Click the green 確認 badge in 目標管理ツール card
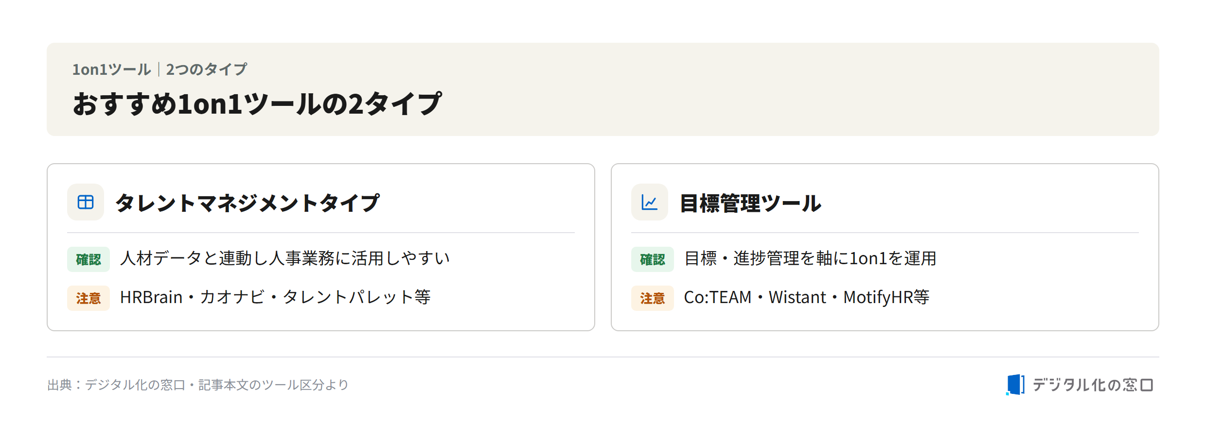 [653, 259]
